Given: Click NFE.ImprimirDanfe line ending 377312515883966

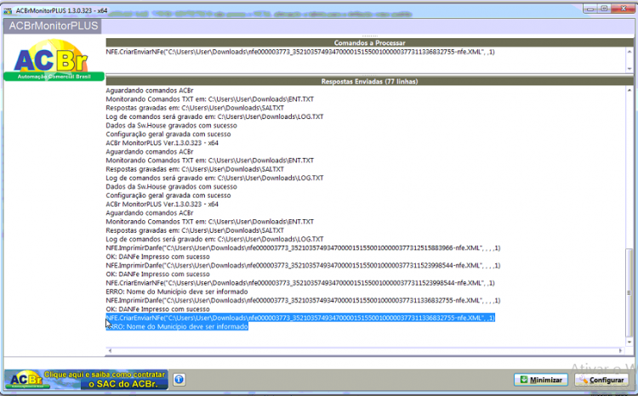Looking at the screenshot, I should pyautogui.click(x=303, y=248).
